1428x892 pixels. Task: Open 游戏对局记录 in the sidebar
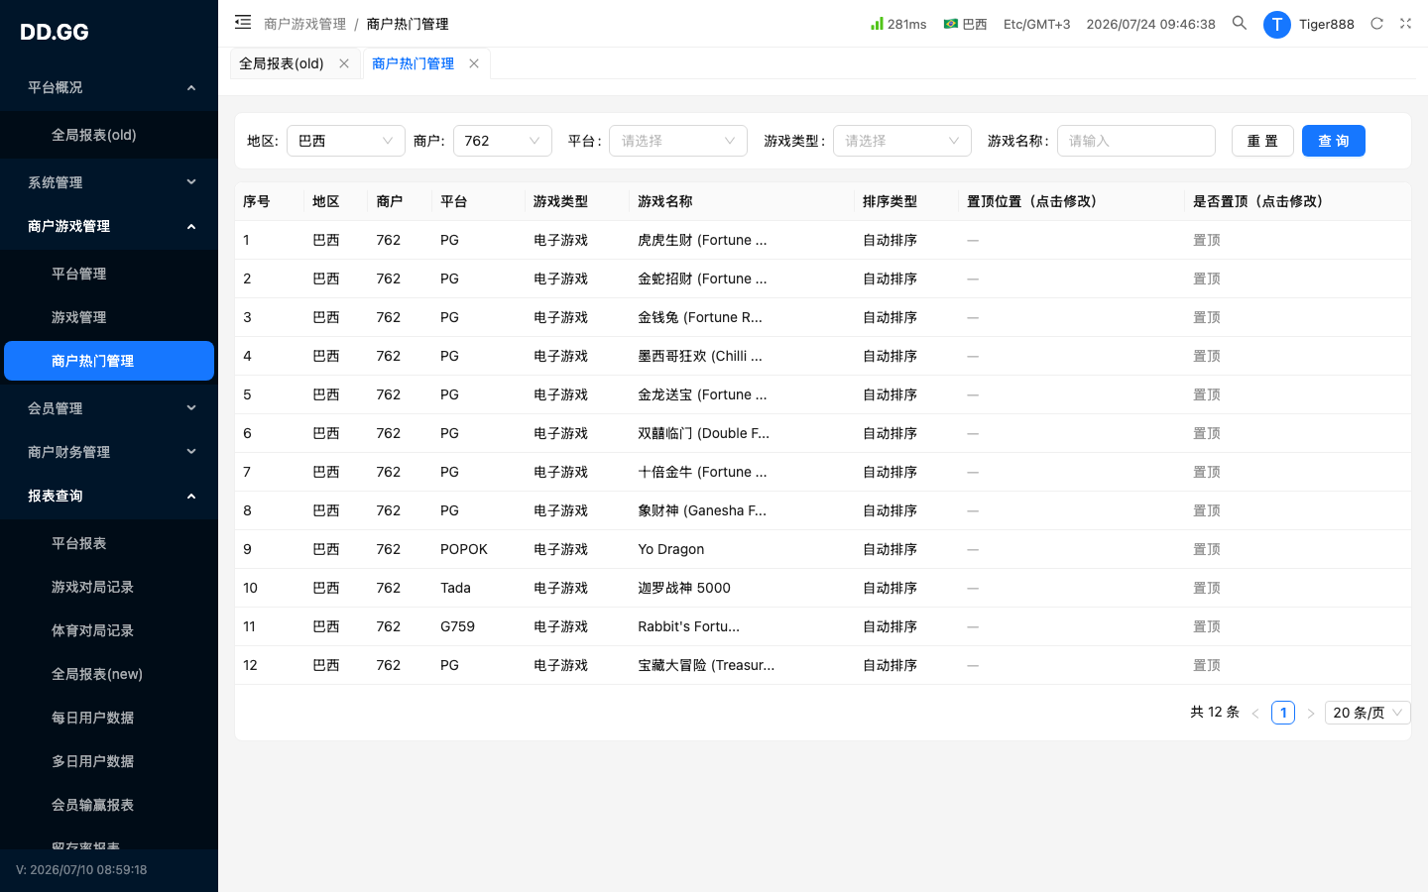point(109,587)
